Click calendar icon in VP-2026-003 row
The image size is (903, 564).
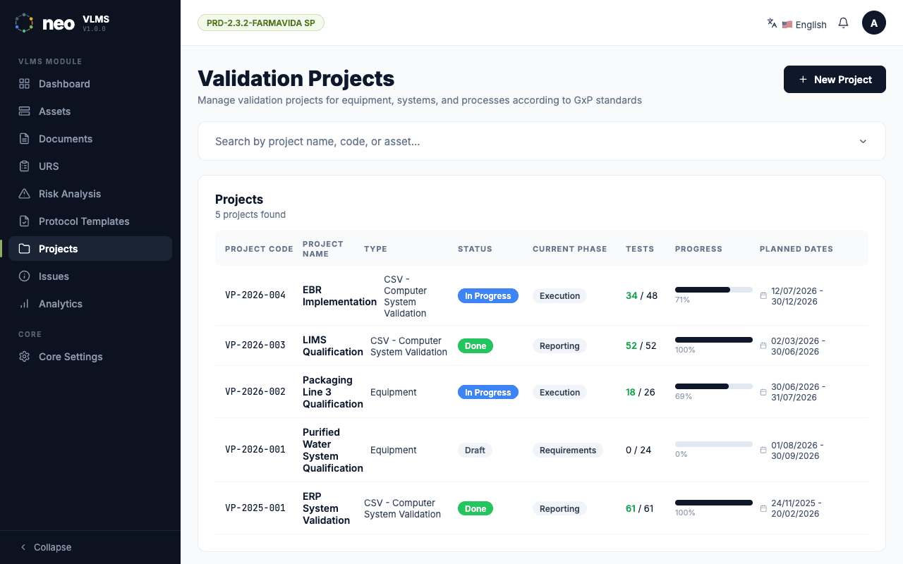(x=763, y=346)
